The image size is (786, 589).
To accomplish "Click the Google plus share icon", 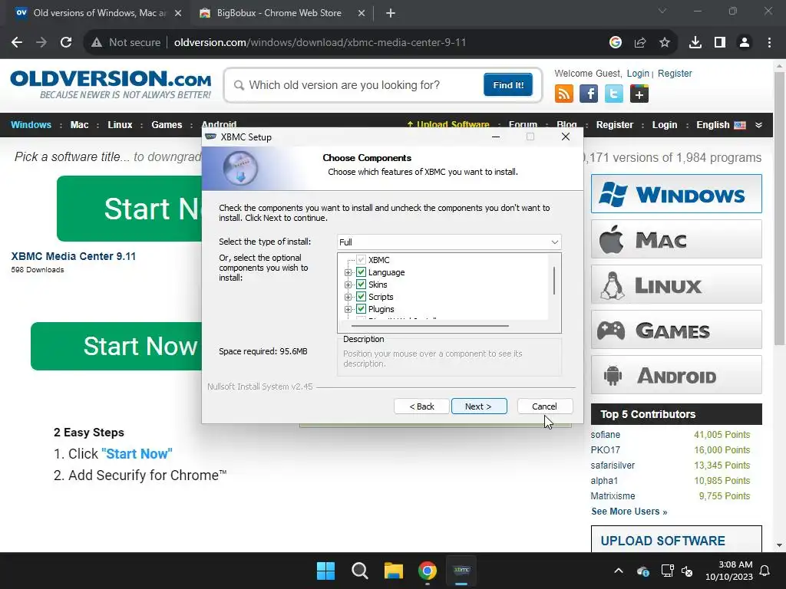I will (639, 94).
